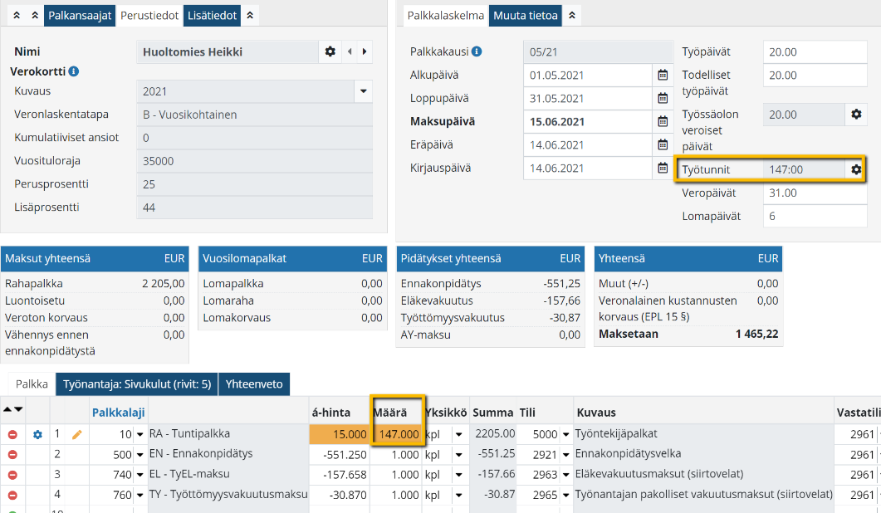Open the Palkkalaji dropdown for code 500
The image size is (881, 513).
[139, 455]
